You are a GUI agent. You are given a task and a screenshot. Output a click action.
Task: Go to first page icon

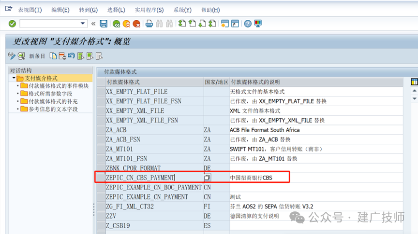[182, 24]
